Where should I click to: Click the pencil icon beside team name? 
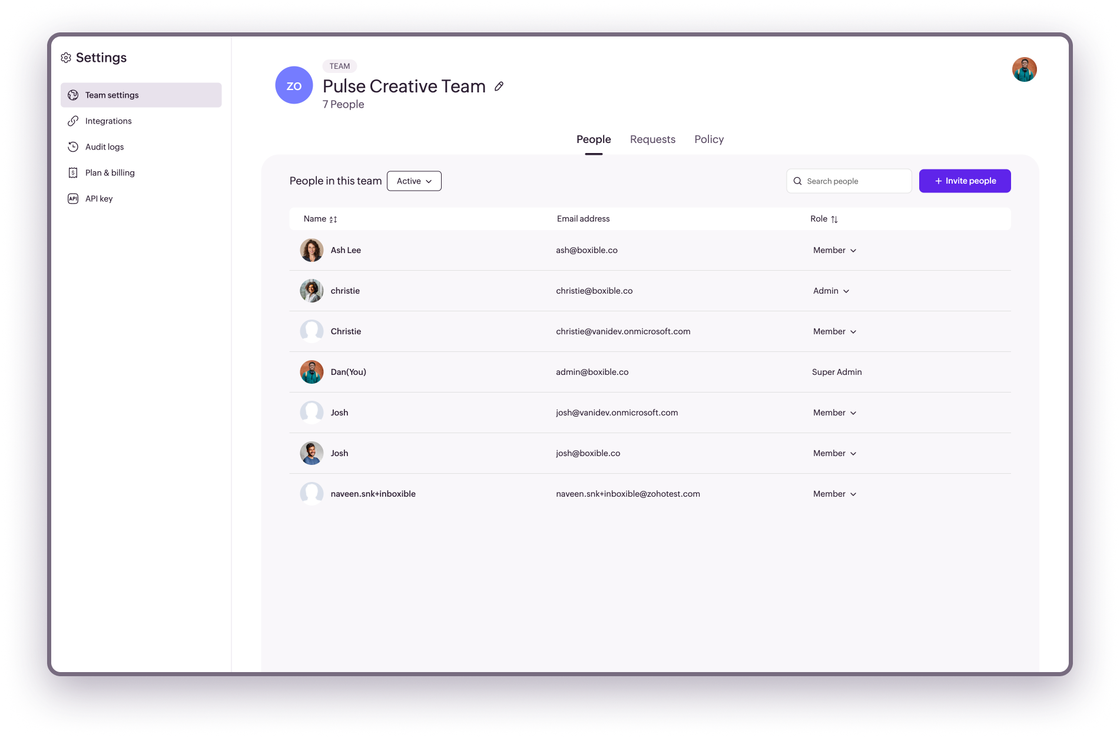(x=499, y=87)
